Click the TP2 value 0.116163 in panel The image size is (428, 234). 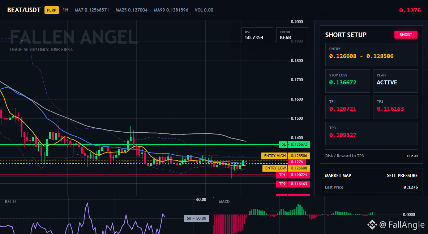pos(390,109)
